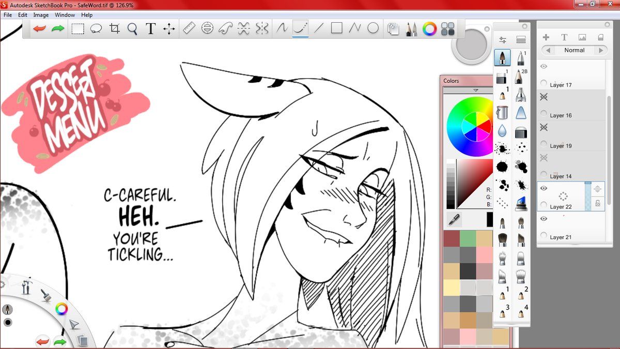Select the active Predictive Stroke tool
Viewport: 620px width, 349px height.
click(300, 28)
